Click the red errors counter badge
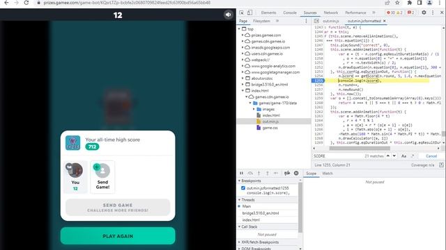The width and height of the screenshot is (446, 250). (x=394, y=12)
